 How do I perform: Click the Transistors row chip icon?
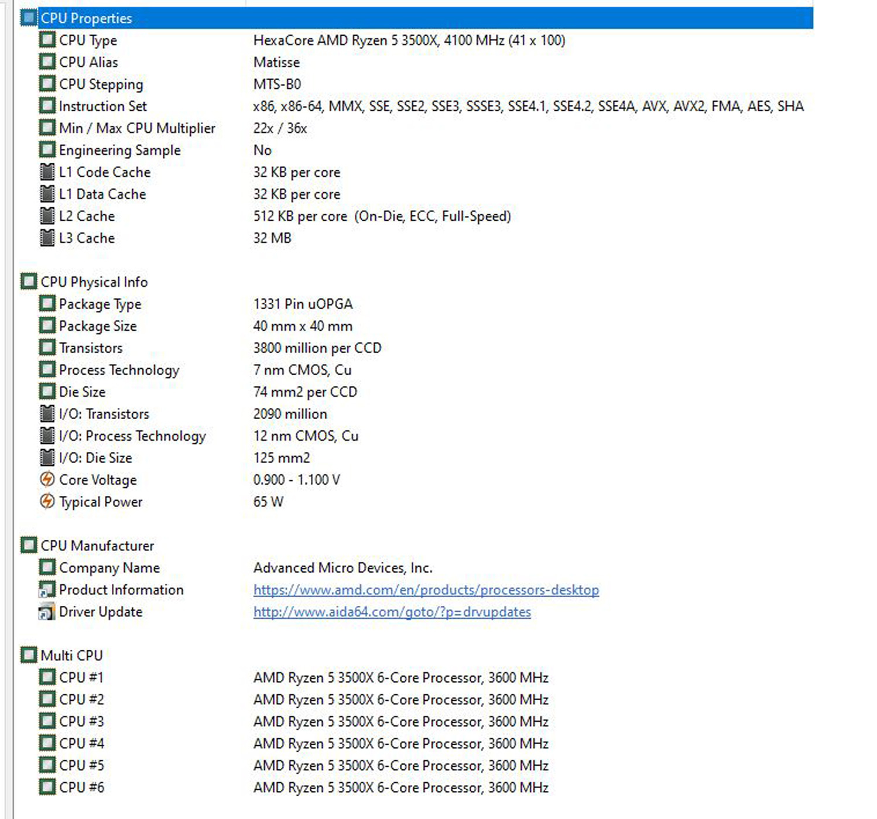(47, 347)
